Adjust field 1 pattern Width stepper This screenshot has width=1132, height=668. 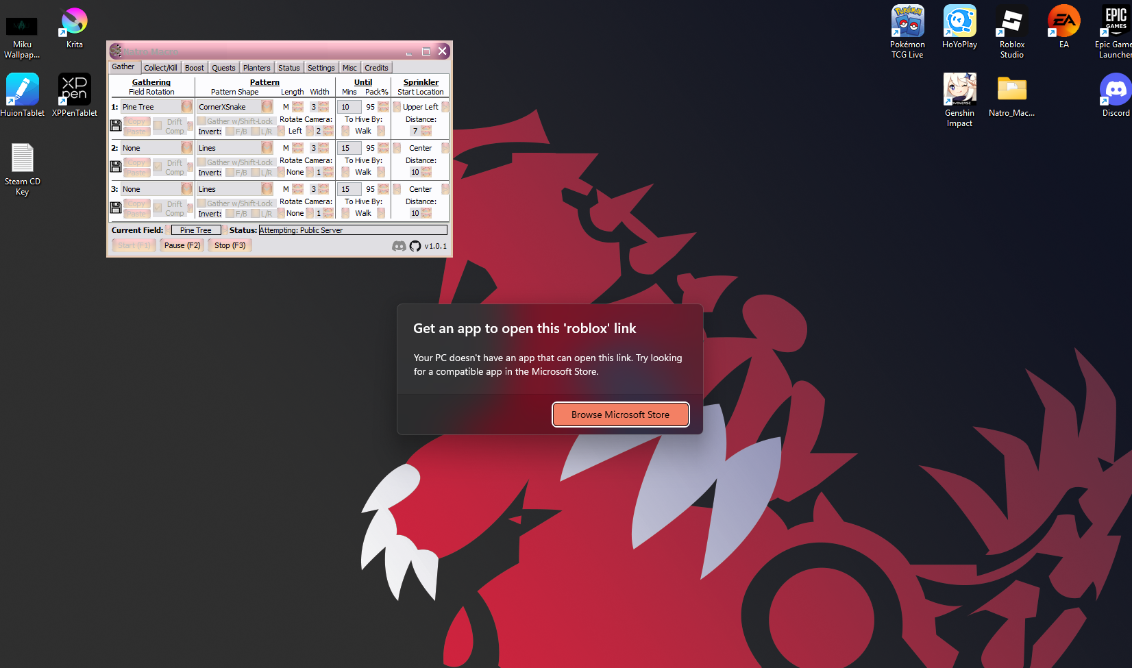(323, 107)
